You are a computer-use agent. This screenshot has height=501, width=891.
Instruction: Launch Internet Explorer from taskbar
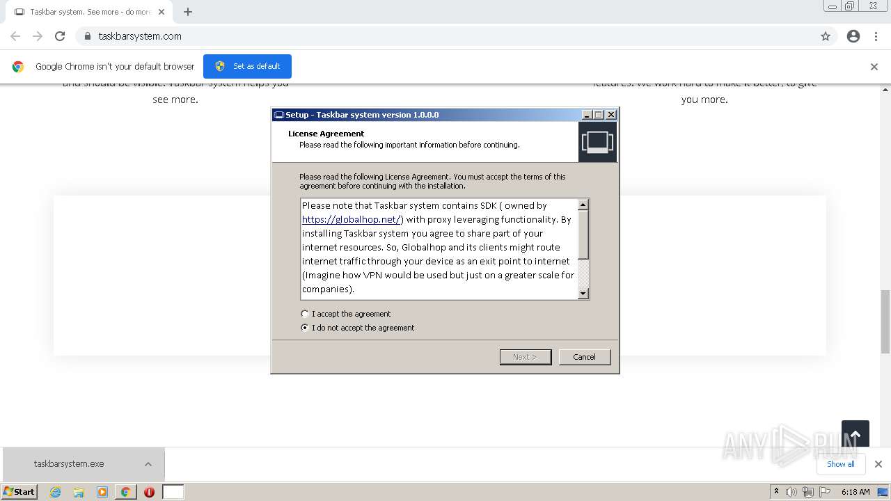point(56,492)
